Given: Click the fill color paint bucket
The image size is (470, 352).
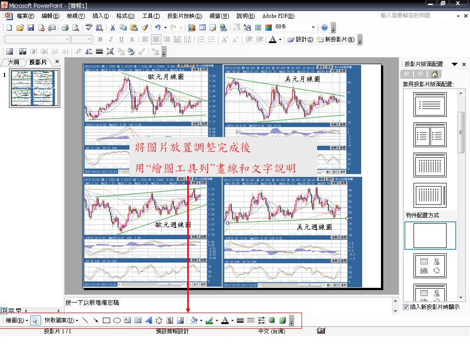Looking at the screenshot, I should click(193, 320).
